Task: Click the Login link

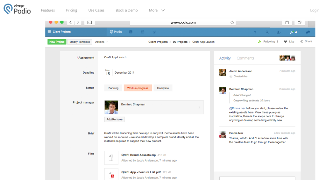Action: coord(315,10)
